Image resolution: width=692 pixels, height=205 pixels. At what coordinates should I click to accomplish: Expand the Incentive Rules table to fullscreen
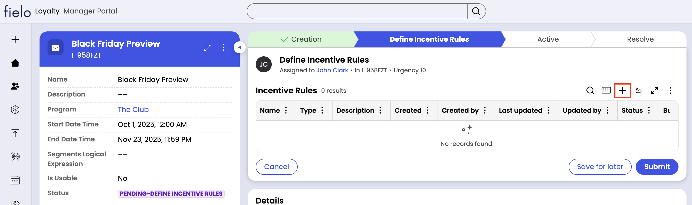pos(654,91)
